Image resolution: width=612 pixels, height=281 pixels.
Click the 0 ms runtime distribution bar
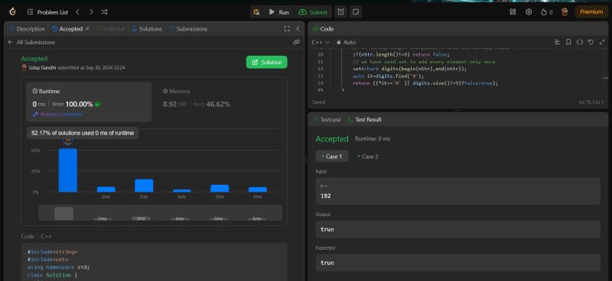68,170
